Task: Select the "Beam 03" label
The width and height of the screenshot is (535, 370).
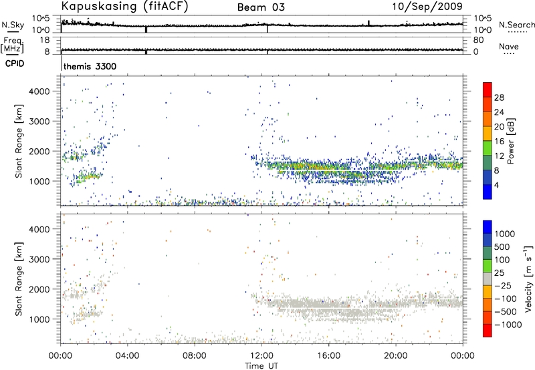Action: [x=261, y=7]
